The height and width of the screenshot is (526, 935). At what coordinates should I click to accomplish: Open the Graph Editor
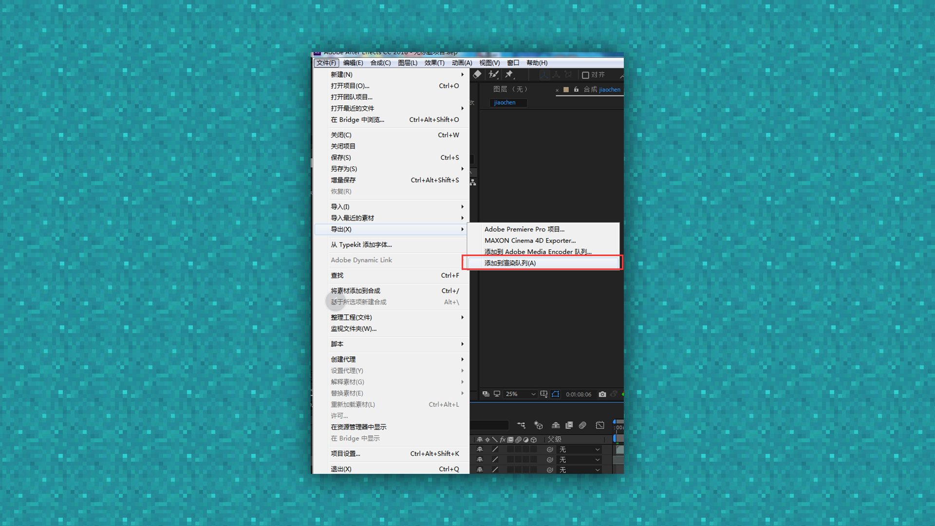(x=600, y=425)
